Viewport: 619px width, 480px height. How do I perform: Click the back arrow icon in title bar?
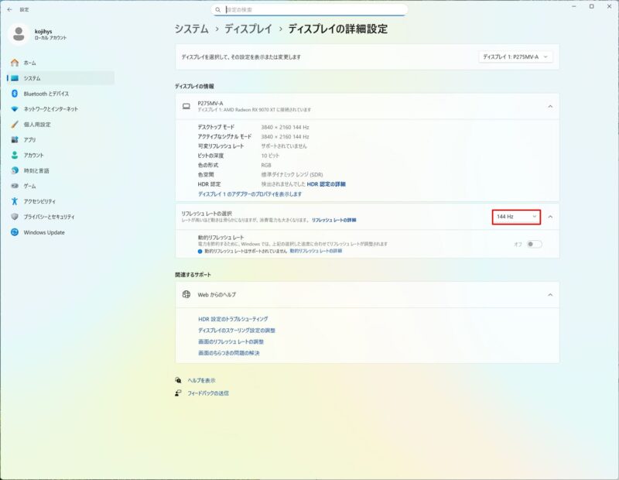[x=9, y=9]
